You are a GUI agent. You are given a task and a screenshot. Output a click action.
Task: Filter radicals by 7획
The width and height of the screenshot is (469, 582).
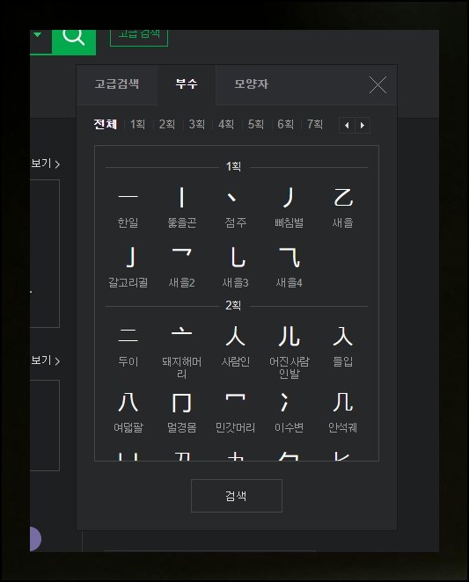[315, 124]
